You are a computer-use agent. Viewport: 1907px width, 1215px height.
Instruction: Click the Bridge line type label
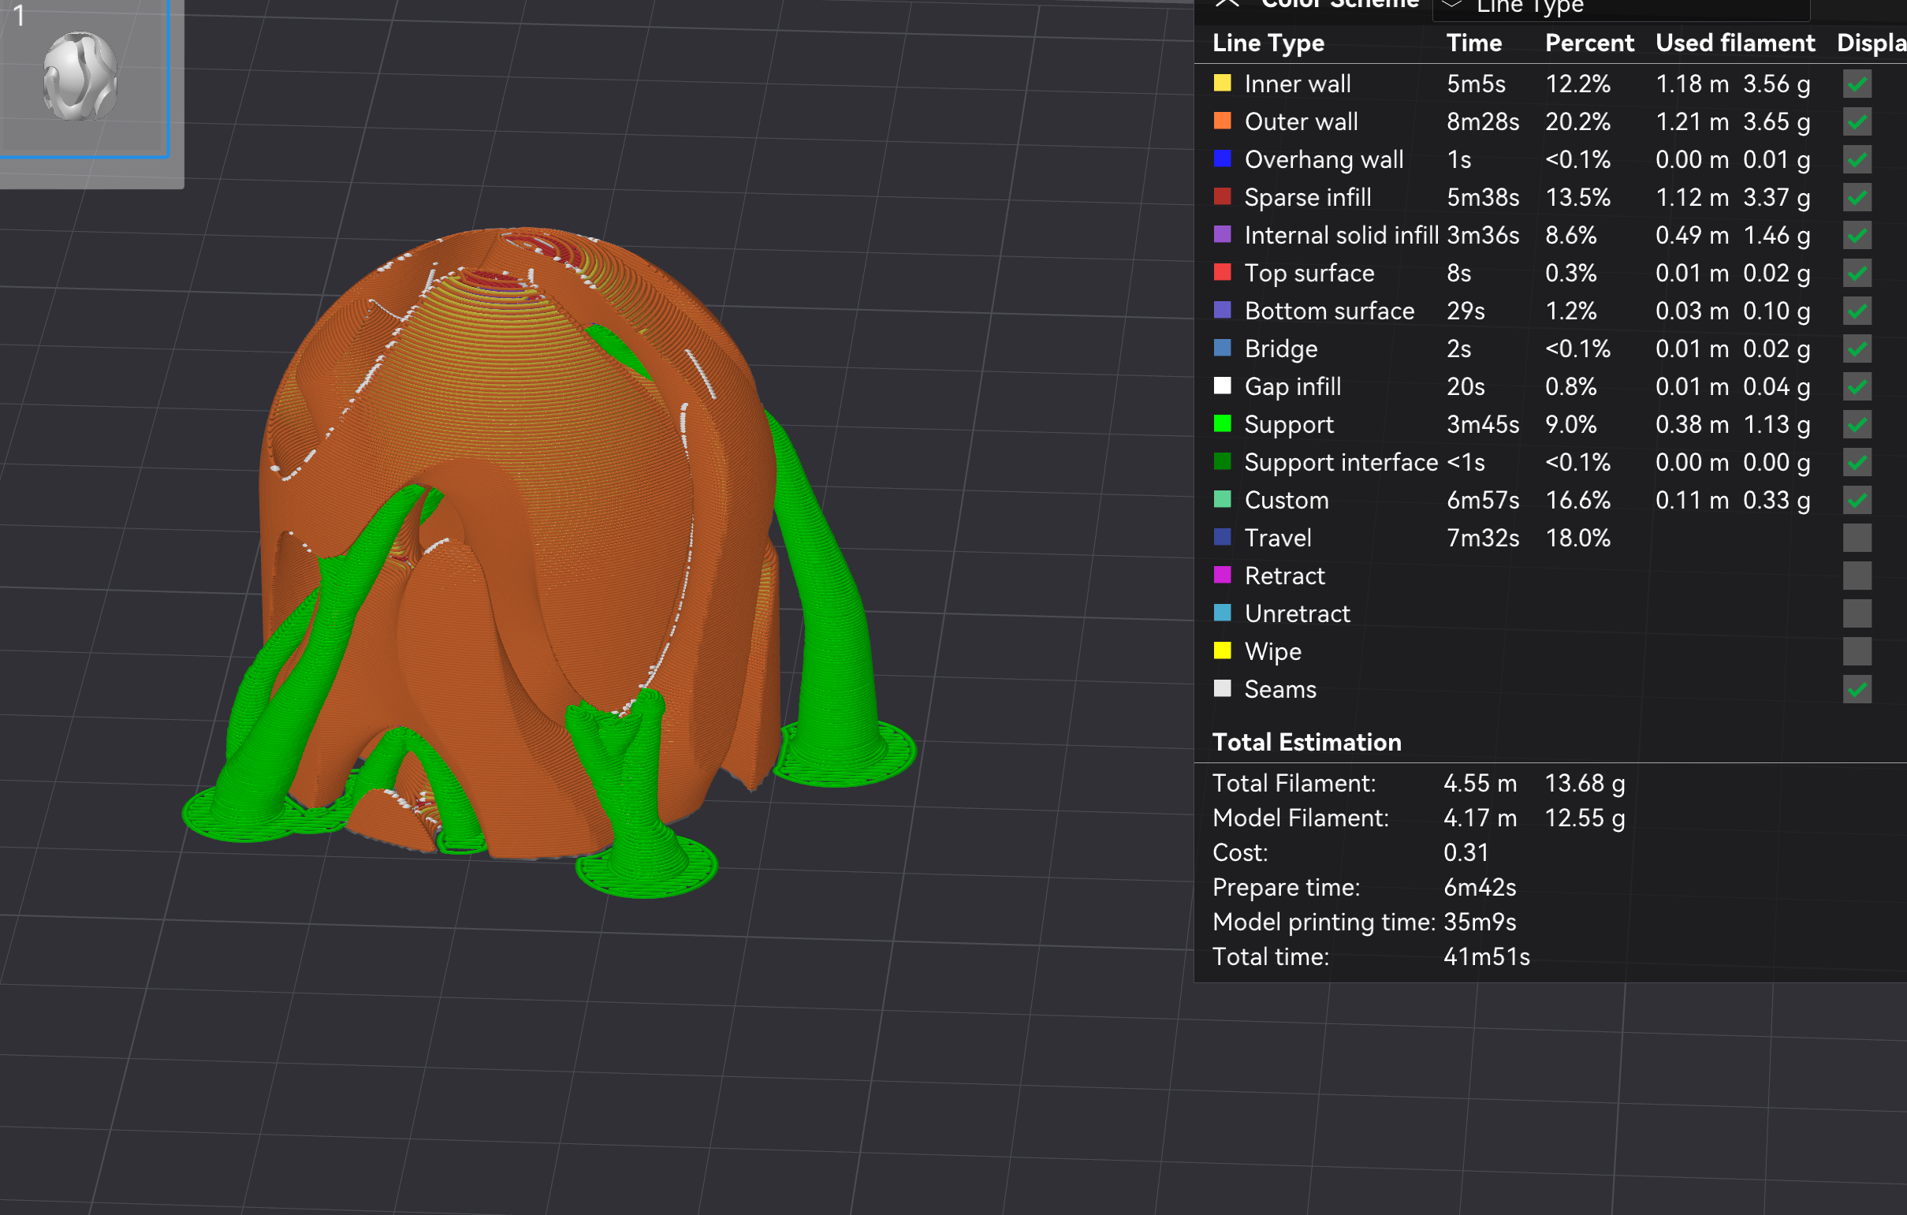(1280, 349)
